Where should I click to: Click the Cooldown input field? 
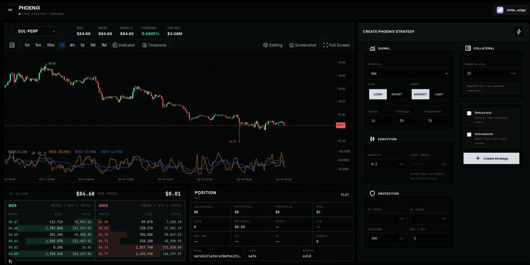(387, 238)
